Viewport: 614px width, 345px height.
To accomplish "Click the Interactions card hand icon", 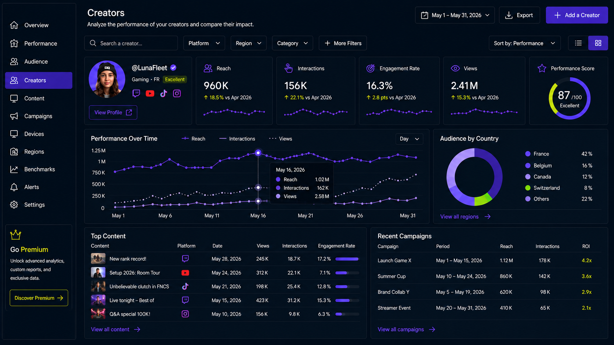I will pyautogui.click(x=289, y=68).
